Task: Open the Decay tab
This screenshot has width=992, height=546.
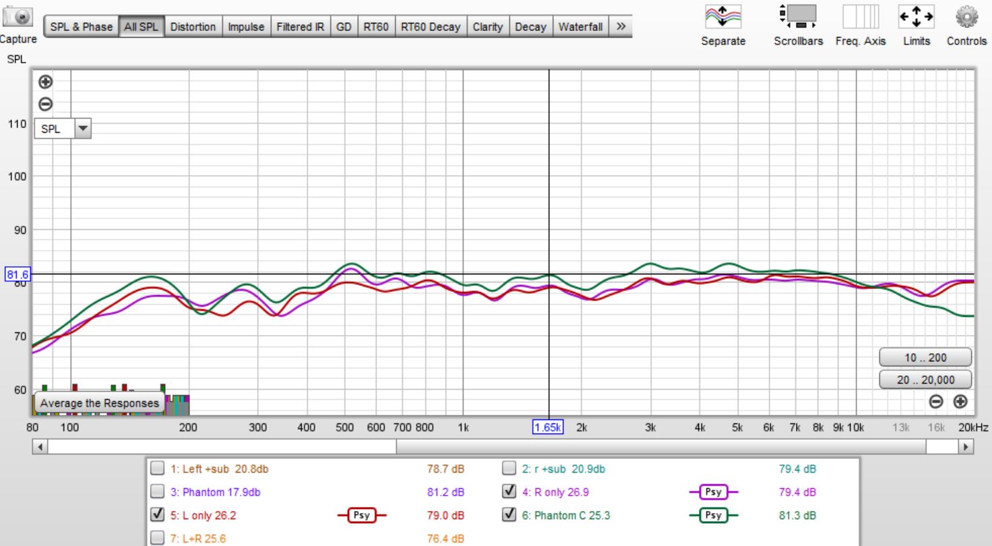Action: click(530, 27)
